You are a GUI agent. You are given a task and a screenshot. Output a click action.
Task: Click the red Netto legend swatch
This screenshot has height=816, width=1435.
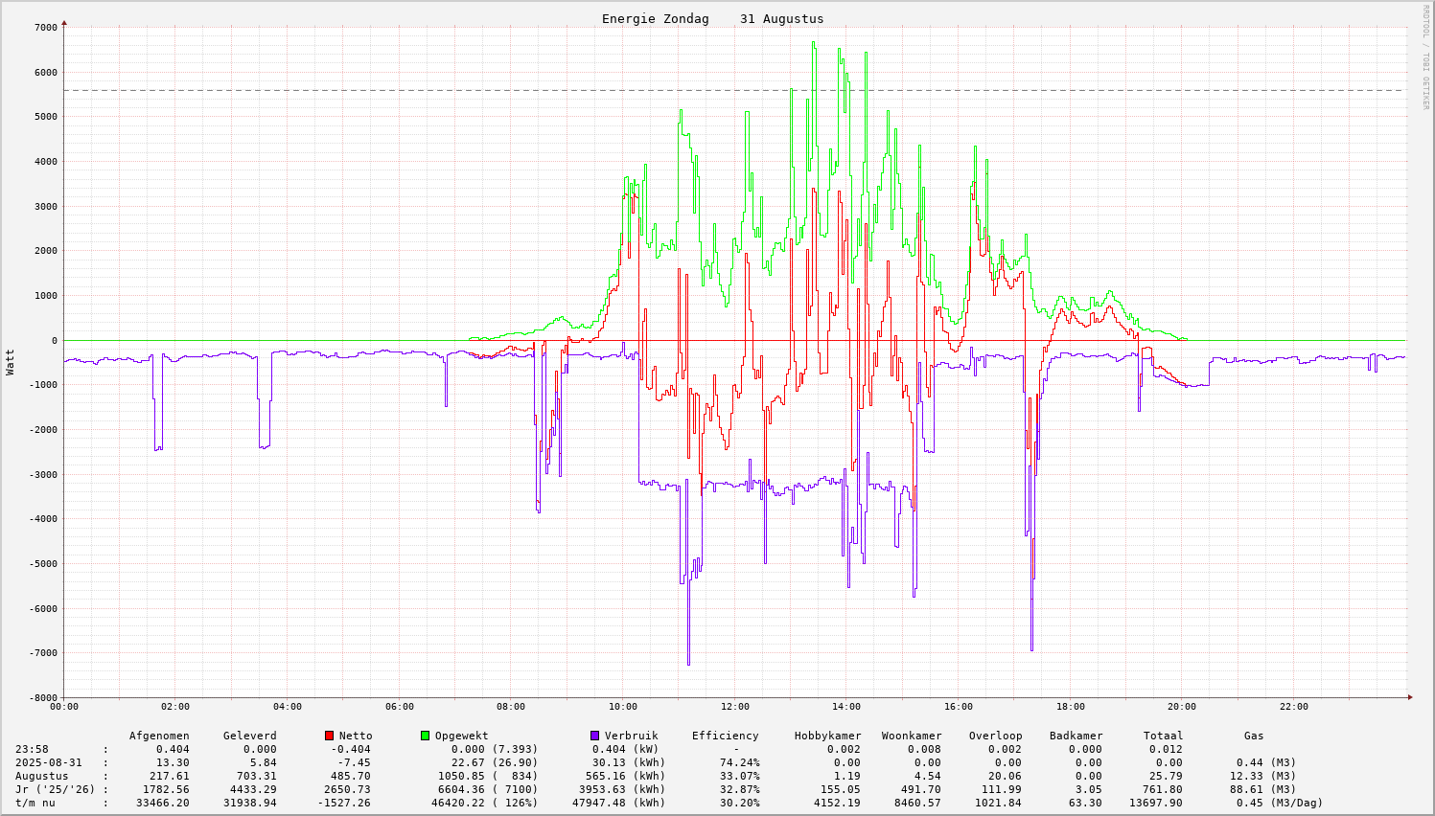[329, 736]
